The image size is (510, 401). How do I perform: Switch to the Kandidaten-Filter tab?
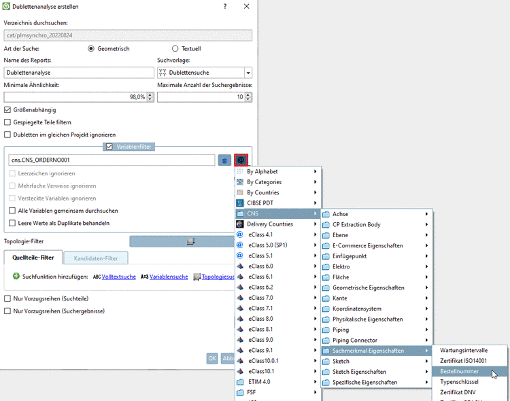(x=96, y=258)
